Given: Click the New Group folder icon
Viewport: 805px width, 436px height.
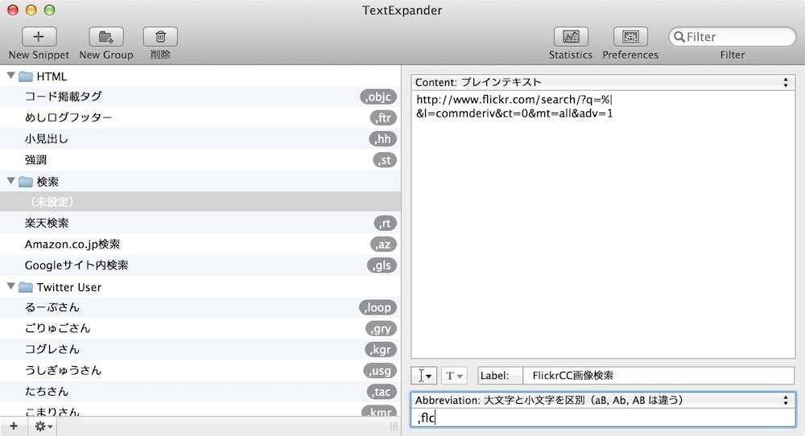Looking at the screenshot, I should pos(106,37).
